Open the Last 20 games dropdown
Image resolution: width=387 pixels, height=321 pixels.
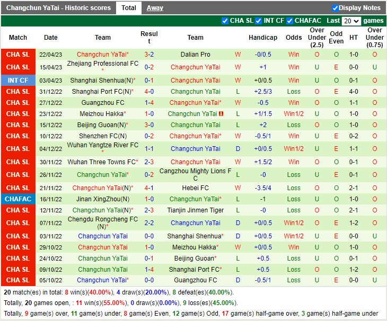click(x=351, y=21)
